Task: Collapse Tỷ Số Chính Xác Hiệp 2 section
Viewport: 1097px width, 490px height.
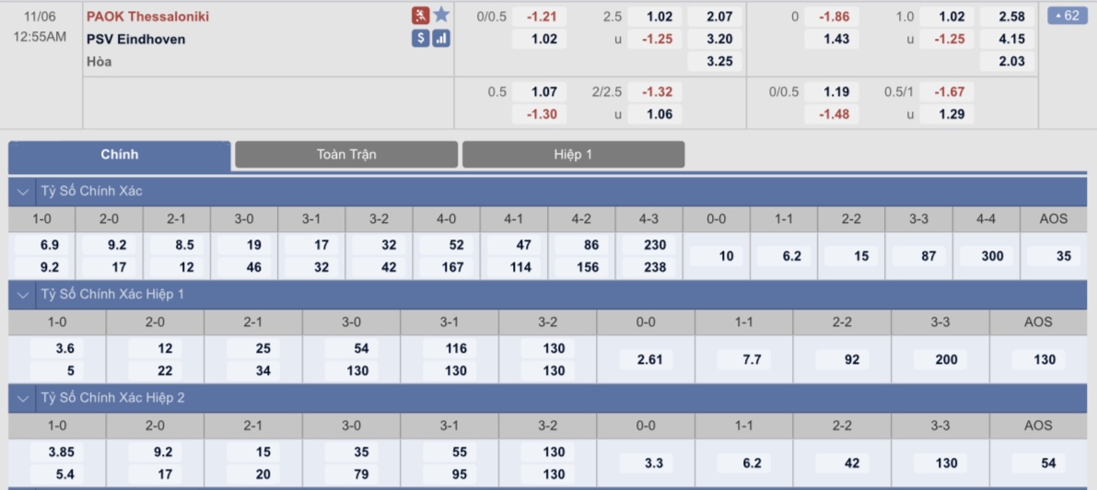Action: click(x=24, y=398)
